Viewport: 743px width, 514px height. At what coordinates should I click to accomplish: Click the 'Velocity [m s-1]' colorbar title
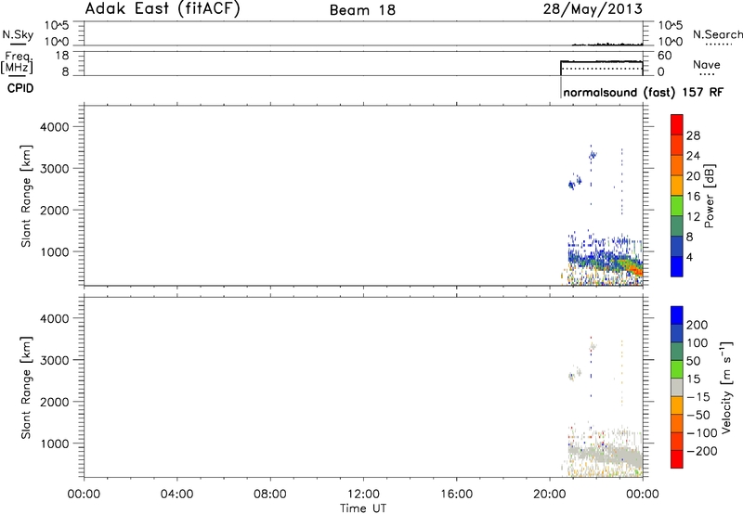click(x=726, y=387)
